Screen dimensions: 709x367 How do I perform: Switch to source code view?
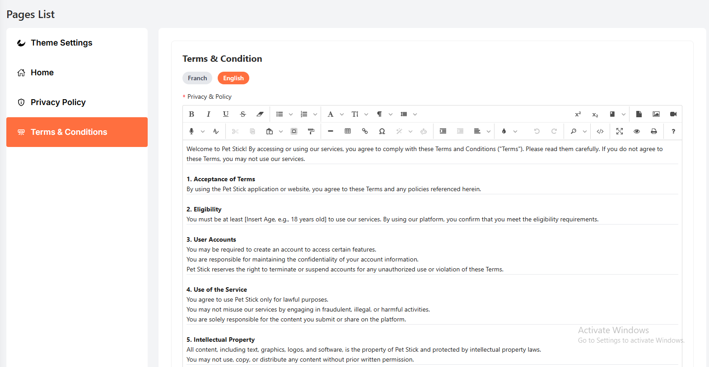(600, 131)
